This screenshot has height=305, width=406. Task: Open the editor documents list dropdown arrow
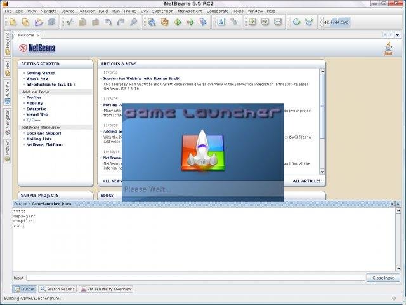[398, 35]
